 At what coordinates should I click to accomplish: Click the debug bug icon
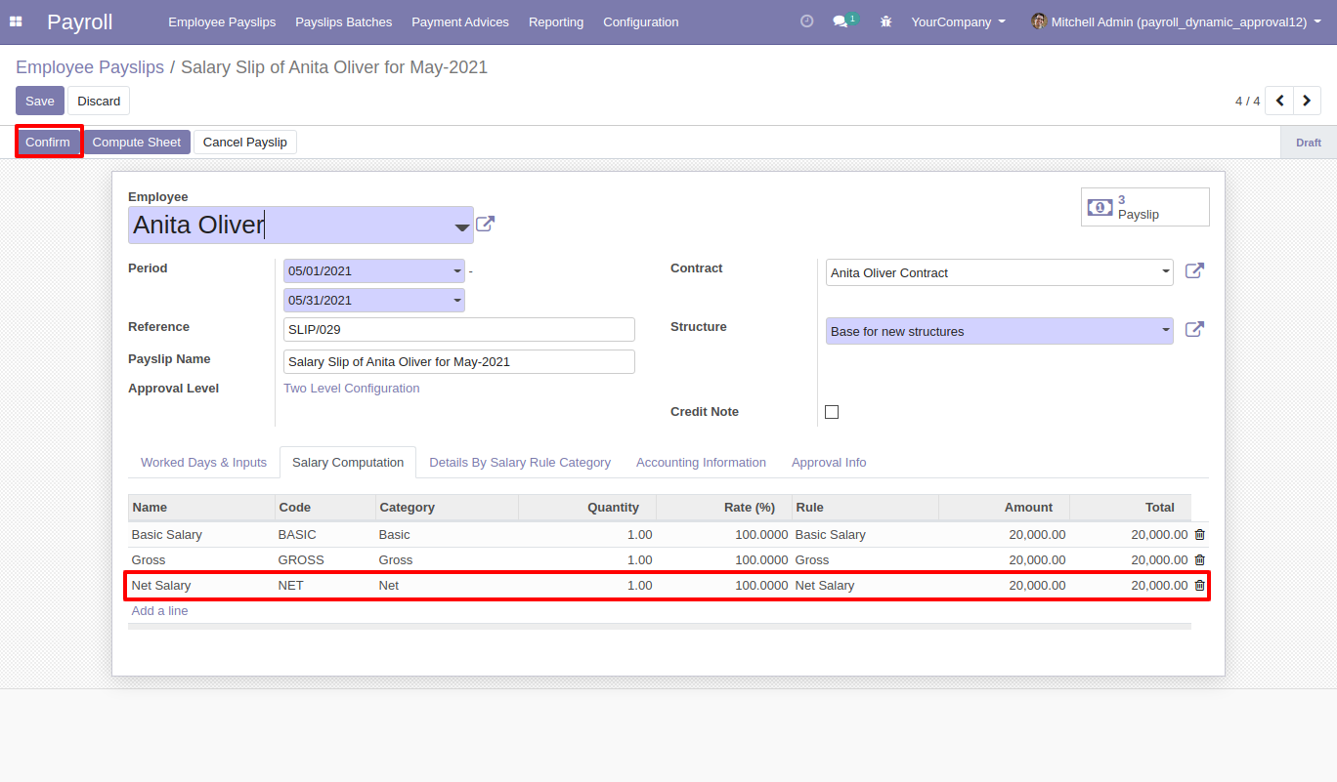click(x=885, y=21)
